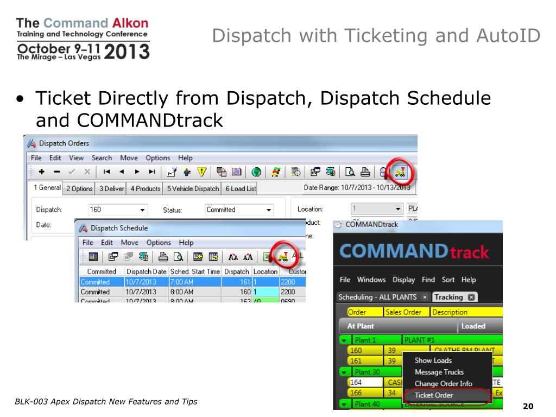
Task: Collapse the Plant 30 group in COMMANDtrack
Action: pyautogui.click(x=344, y=372)
